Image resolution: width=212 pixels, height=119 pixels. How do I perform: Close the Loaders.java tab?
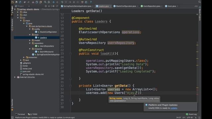[110, 6]
